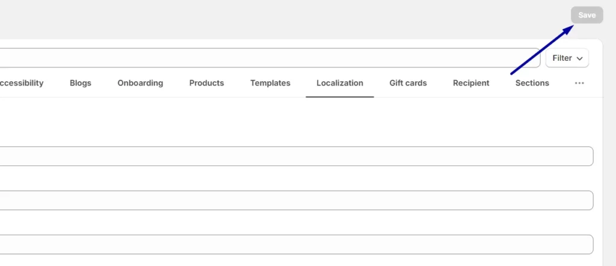Select the Products tab
Viewport: 616px width, 266px height.
click(x=207, y=83)
